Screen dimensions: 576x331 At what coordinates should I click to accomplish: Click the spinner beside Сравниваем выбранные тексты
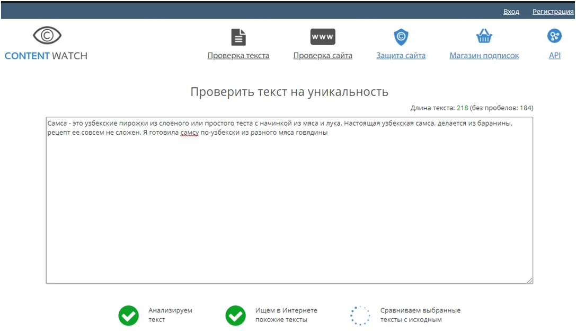coord(360,315)
